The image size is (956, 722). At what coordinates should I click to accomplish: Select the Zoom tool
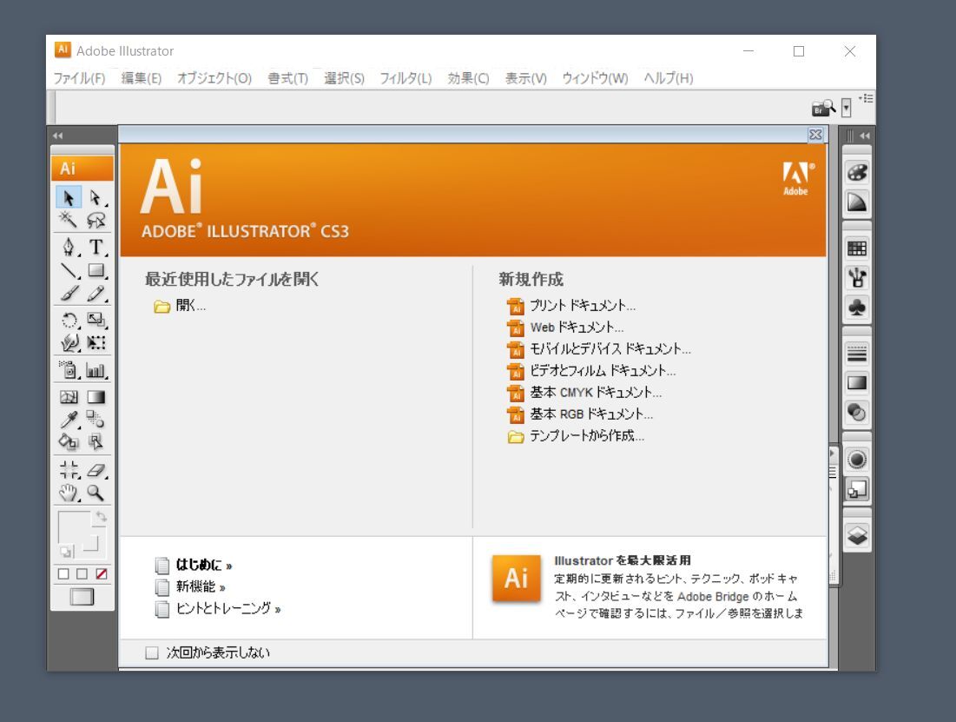click(97, 494)
